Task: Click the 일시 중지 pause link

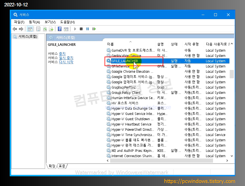Action: [x=66, y=58]
